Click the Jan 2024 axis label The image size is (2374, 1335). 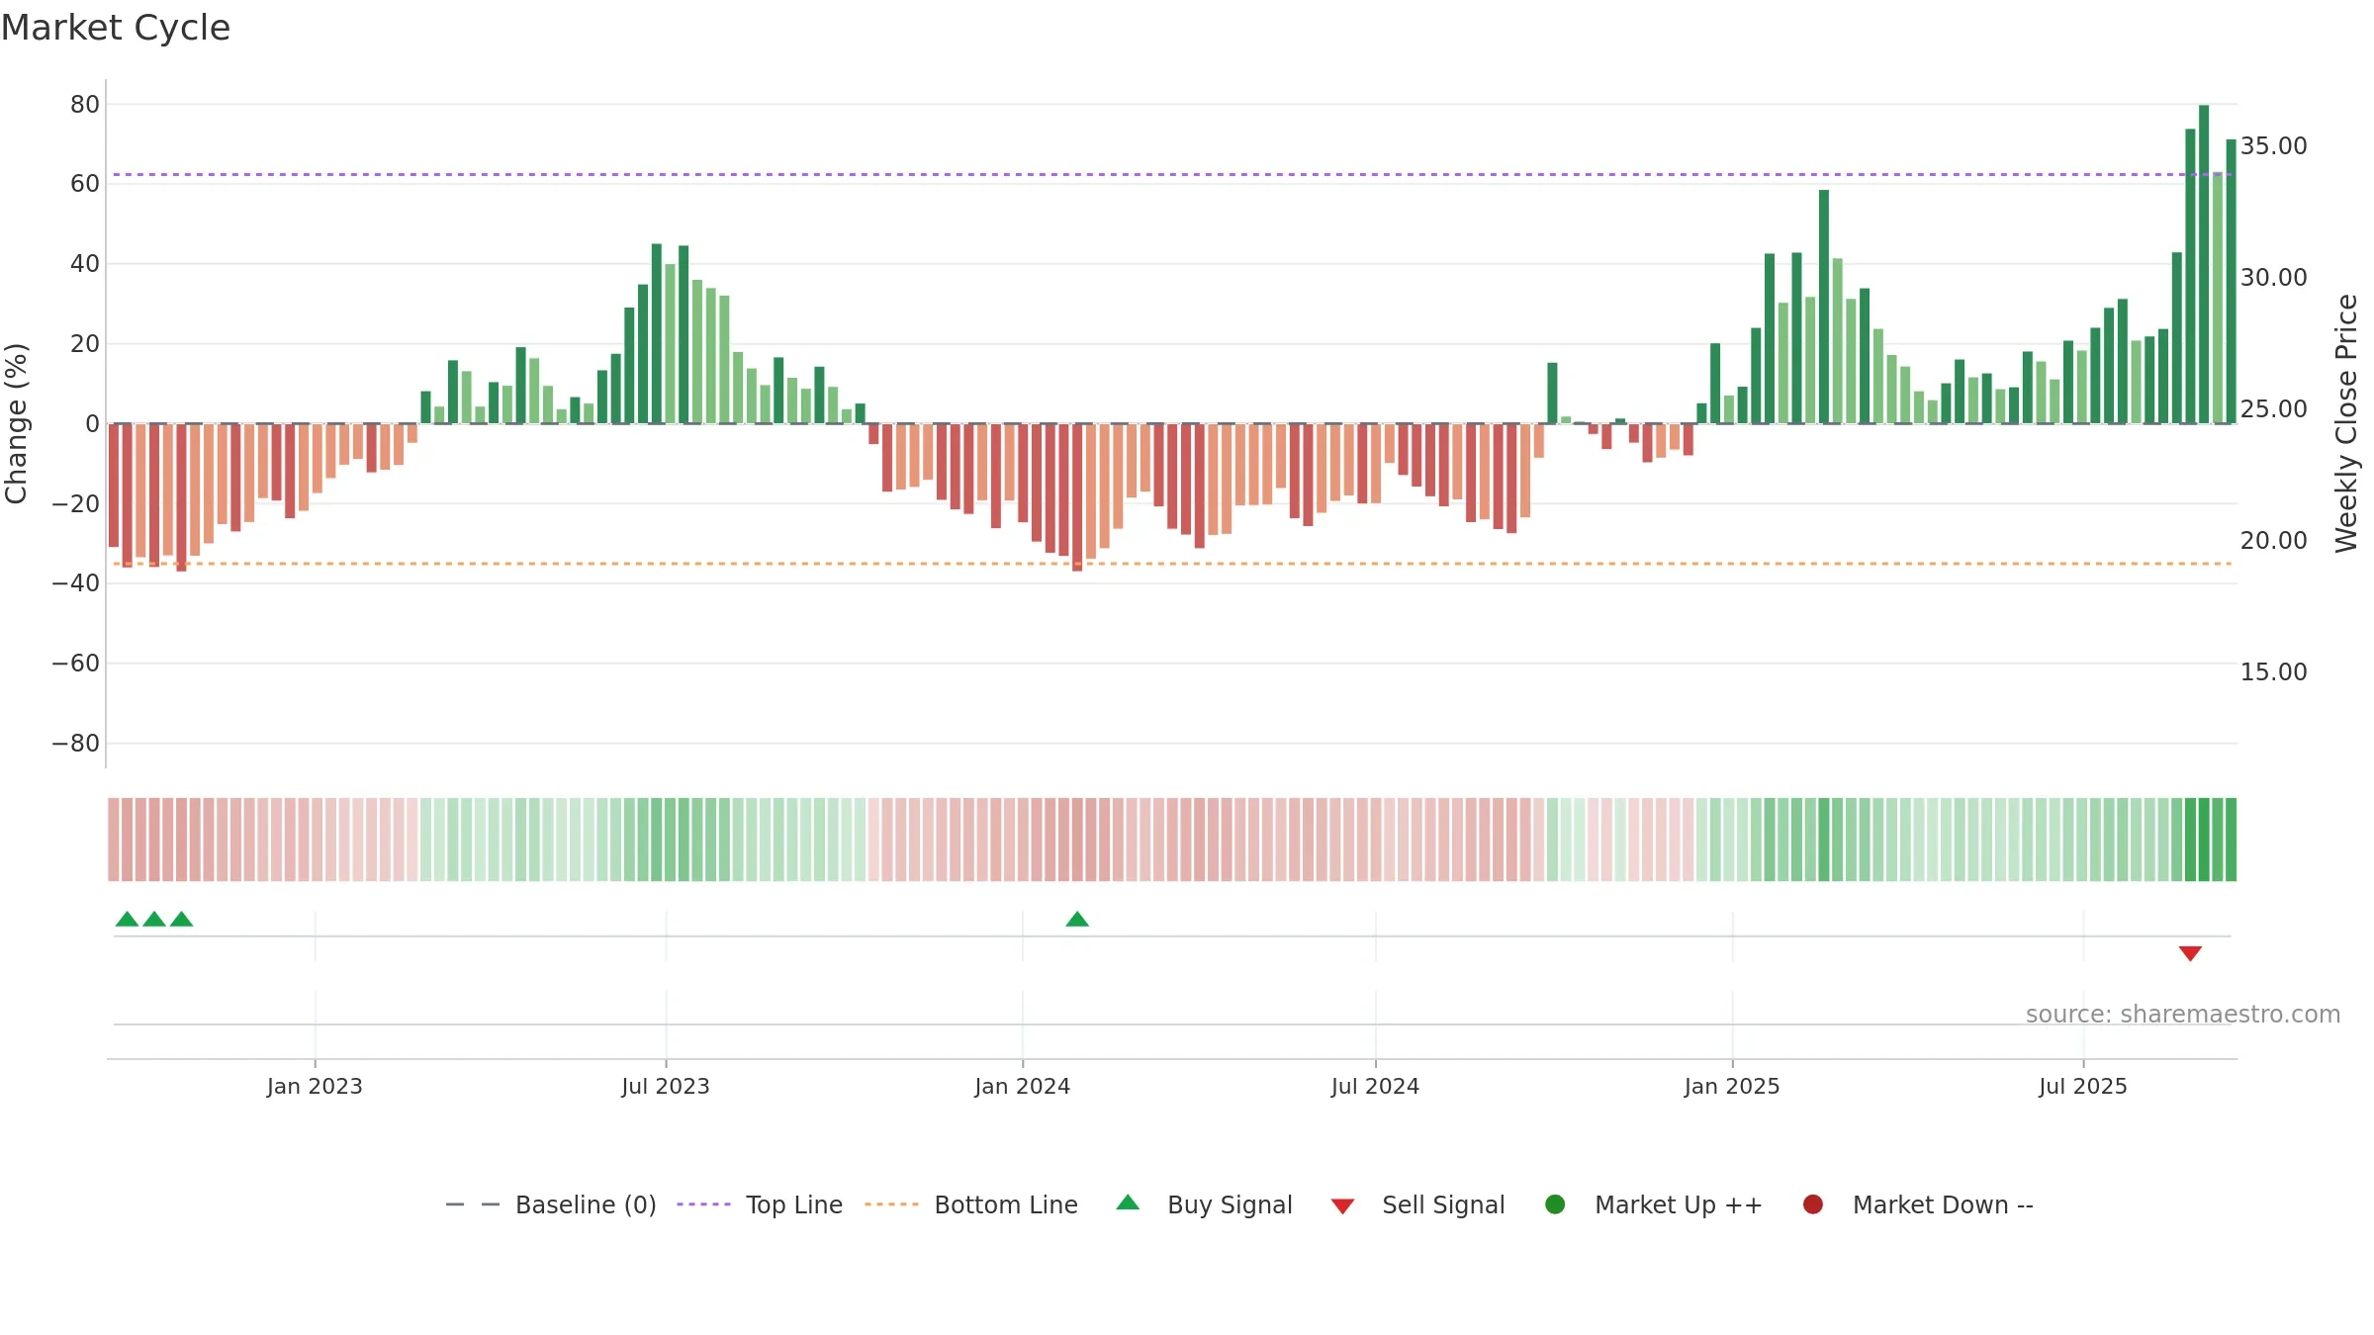(1022, 1086)
